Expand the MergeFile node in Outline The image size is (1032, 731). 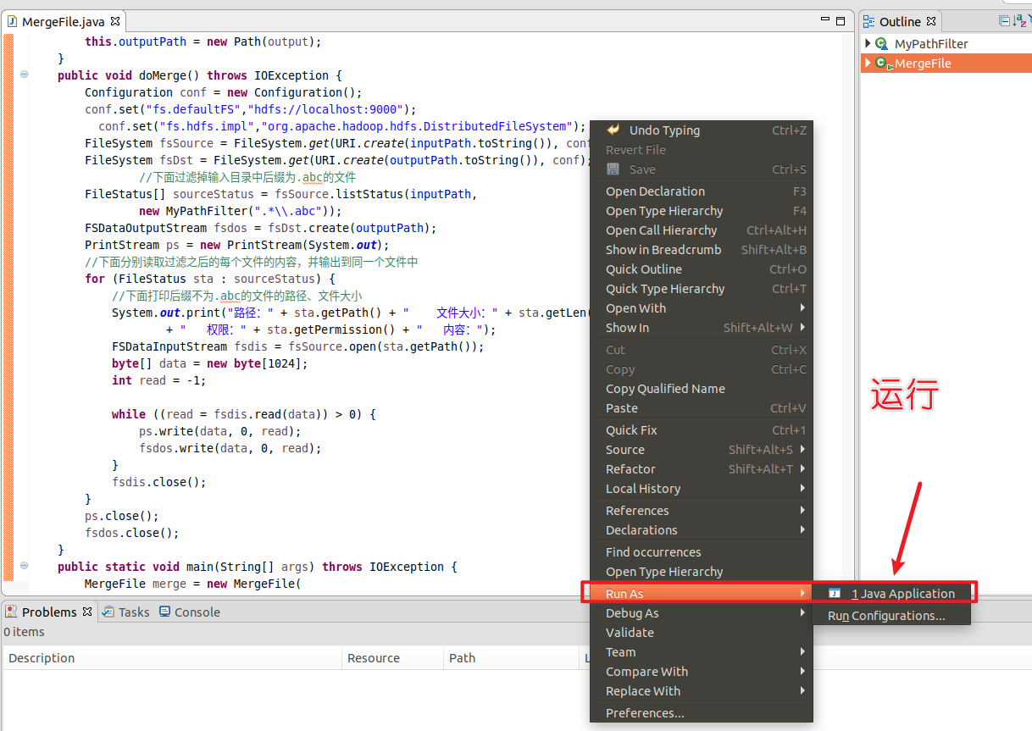pos(868,63)
